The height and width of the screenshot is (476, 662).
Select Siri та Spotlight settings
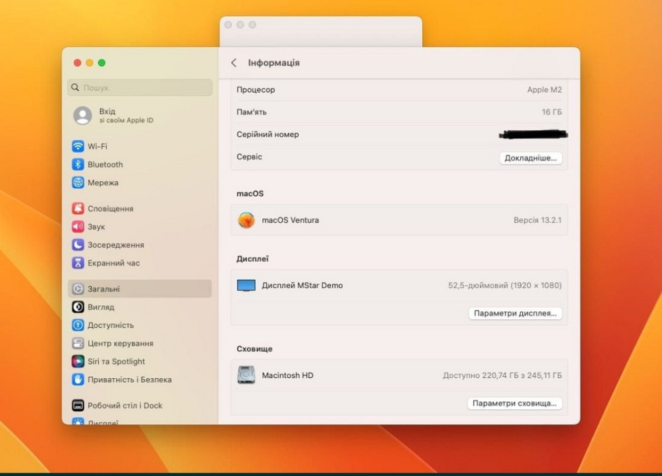[116, 362]
